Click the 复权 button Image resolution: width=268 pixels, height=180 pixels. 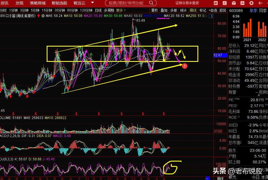pos(154,11)
